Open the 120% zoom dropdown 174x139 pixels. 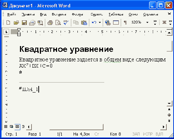tap(147, 23)
